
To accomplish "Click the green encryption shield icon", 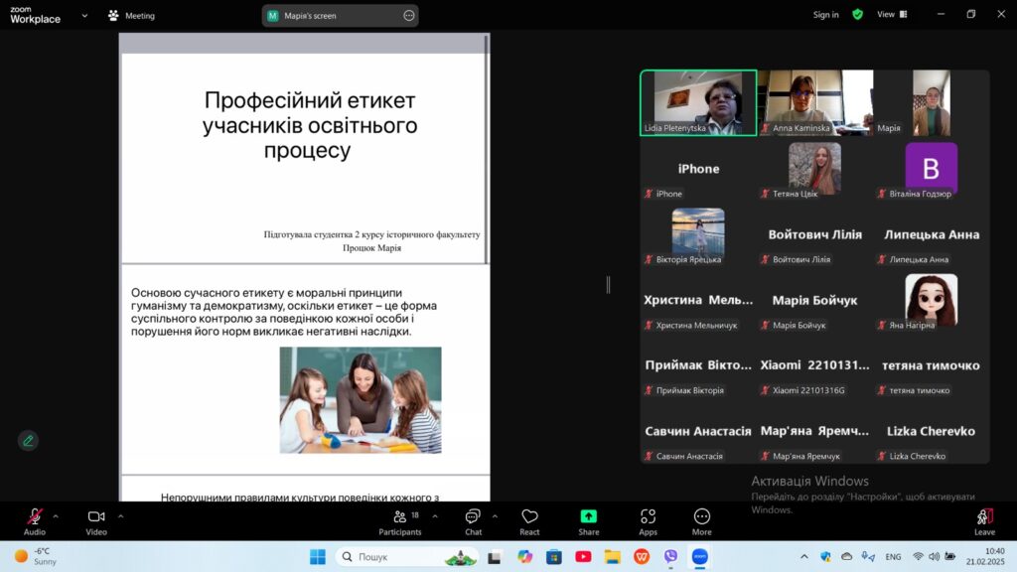I will pos(857,15).
